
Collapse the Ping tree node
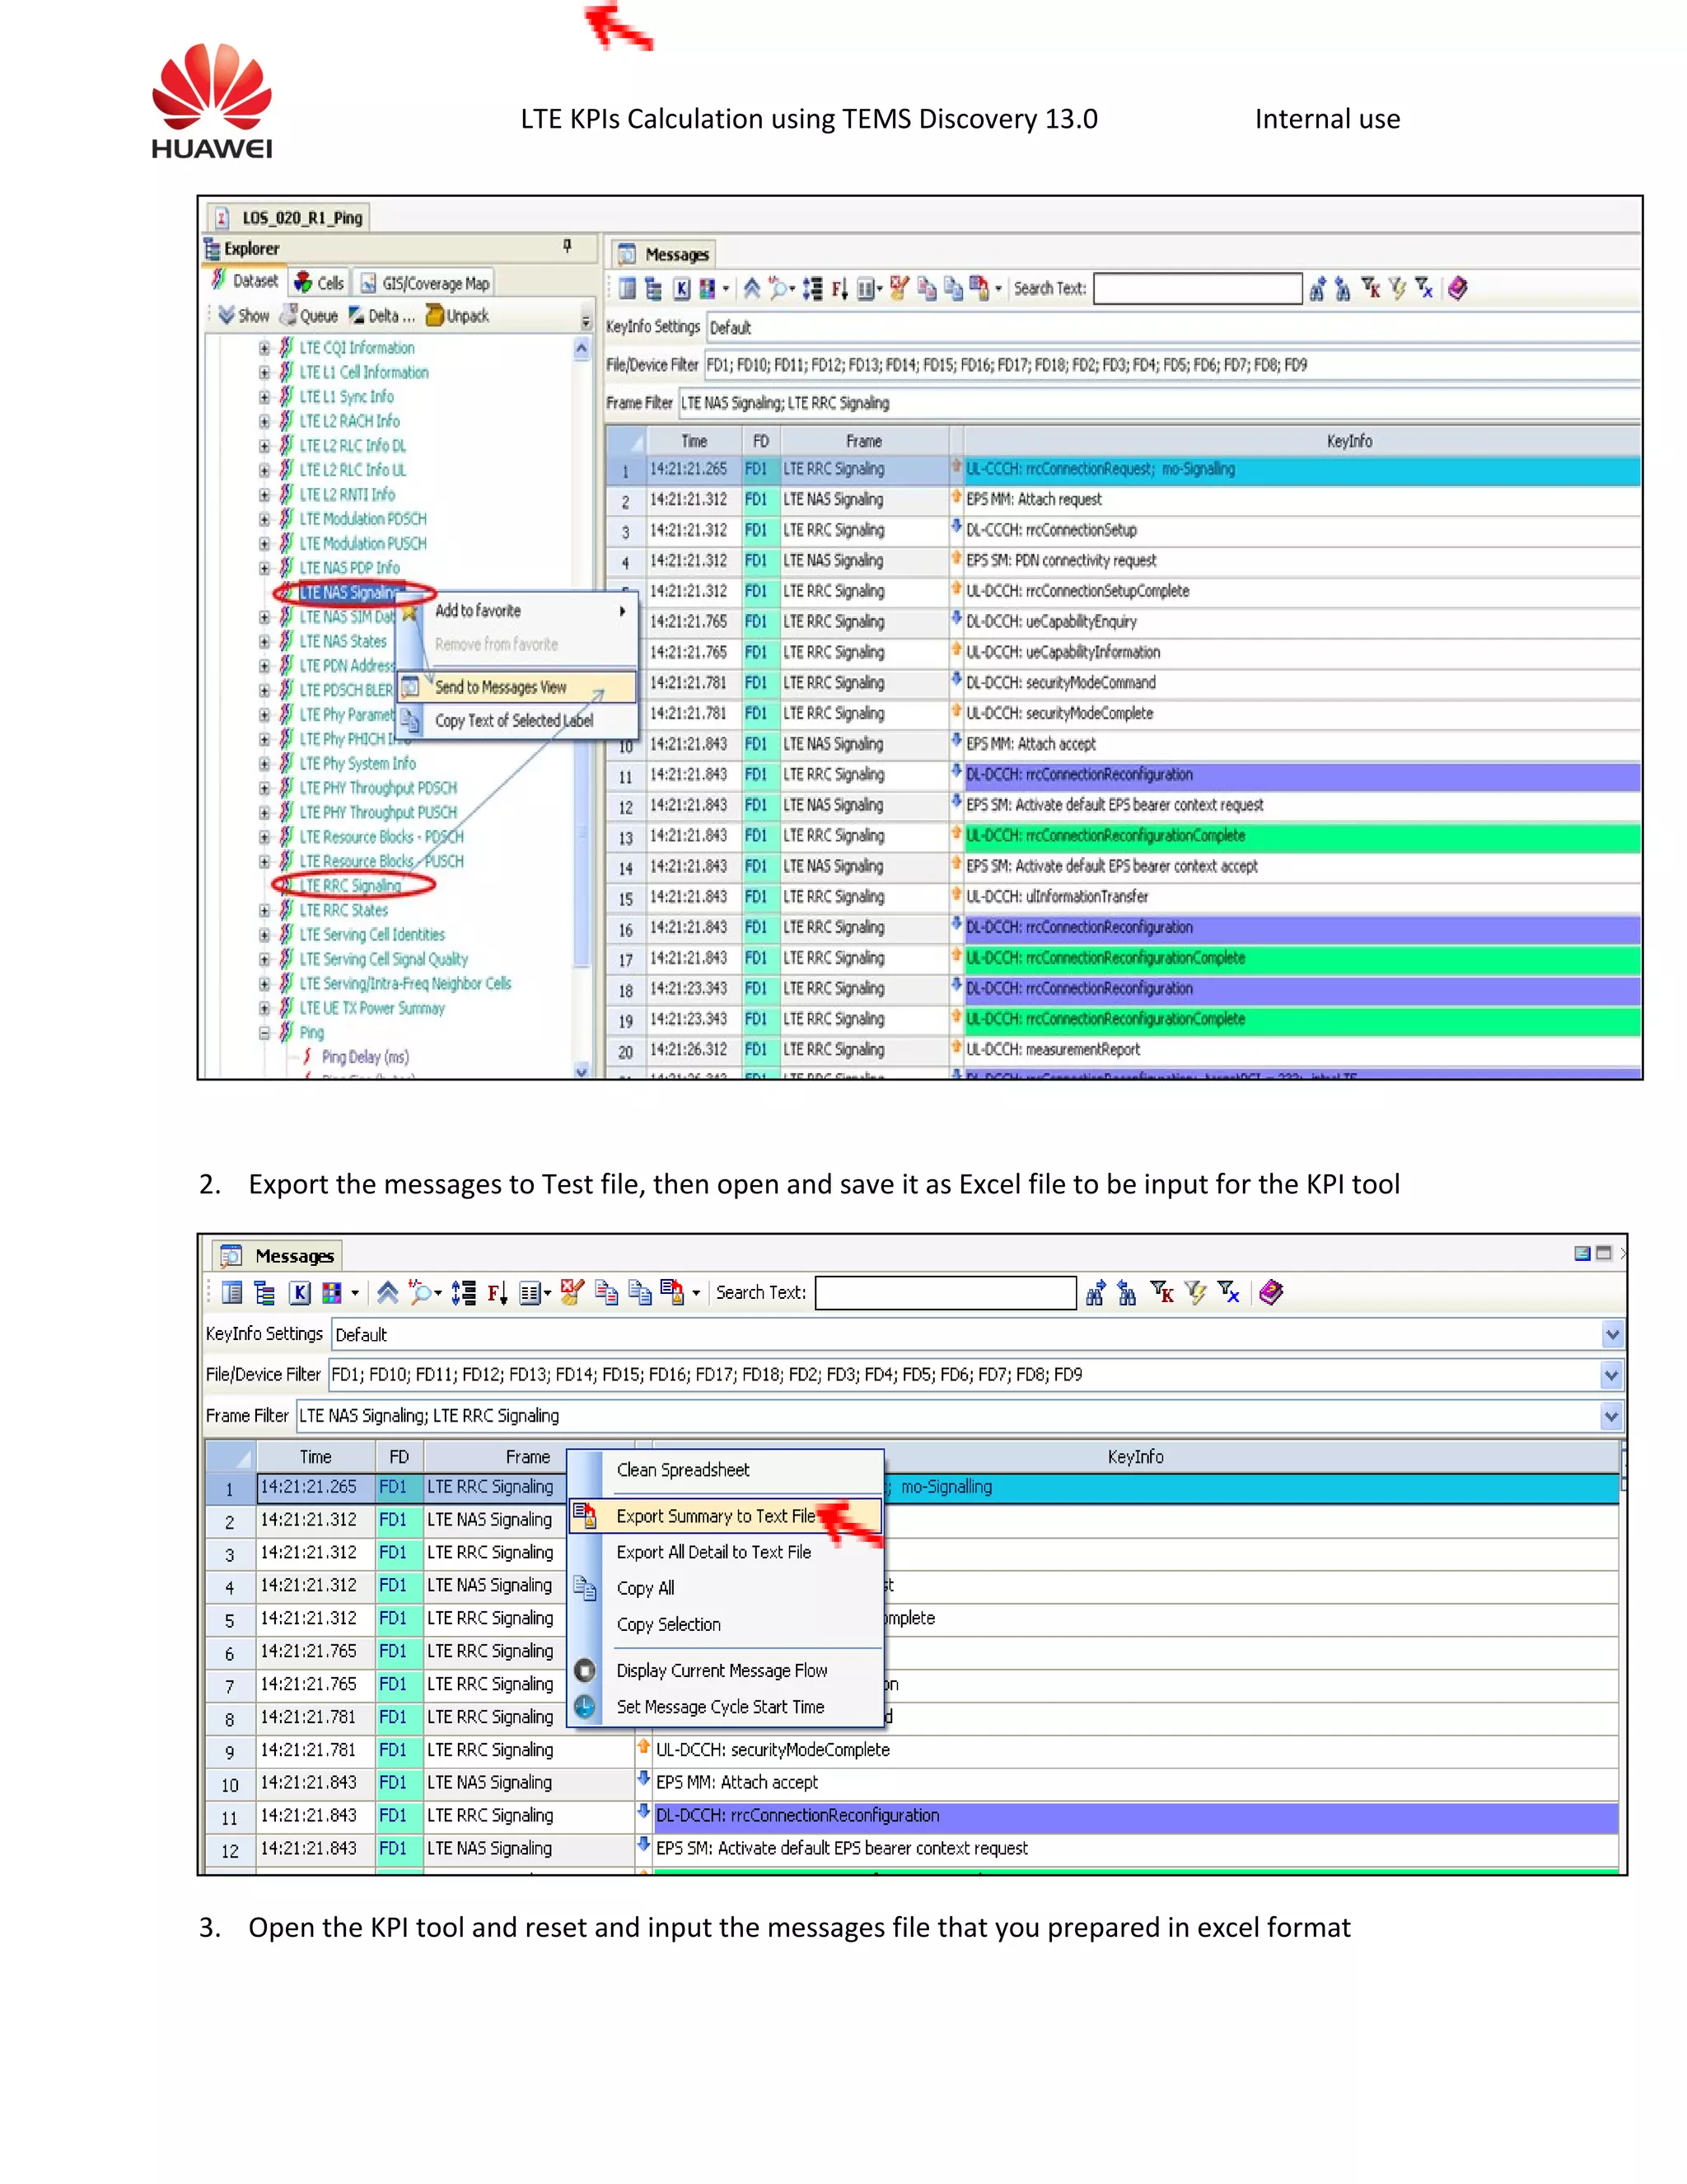coord(264,1033)
